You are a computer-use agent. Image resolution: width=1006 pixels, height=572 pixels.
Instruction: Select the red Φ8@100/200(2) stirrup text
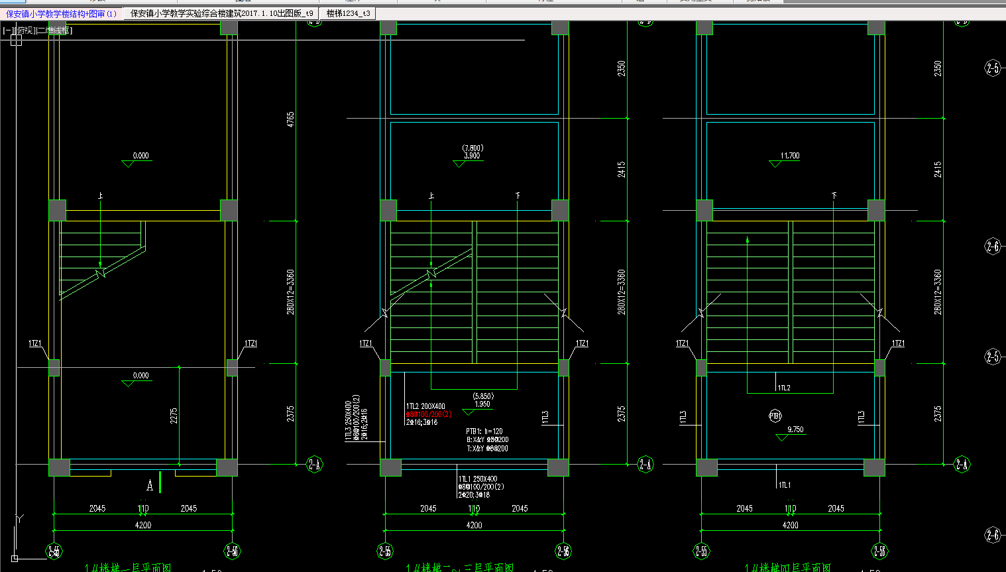coord(429,414)
